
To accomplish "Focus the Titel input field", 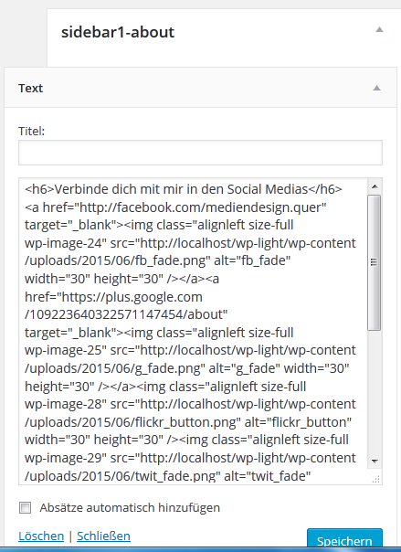I will [200, 153].
